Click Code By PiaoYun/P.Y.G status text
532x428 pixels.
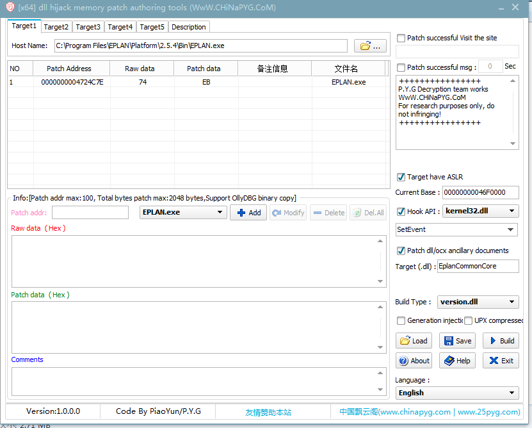click(x=158, y=411)
